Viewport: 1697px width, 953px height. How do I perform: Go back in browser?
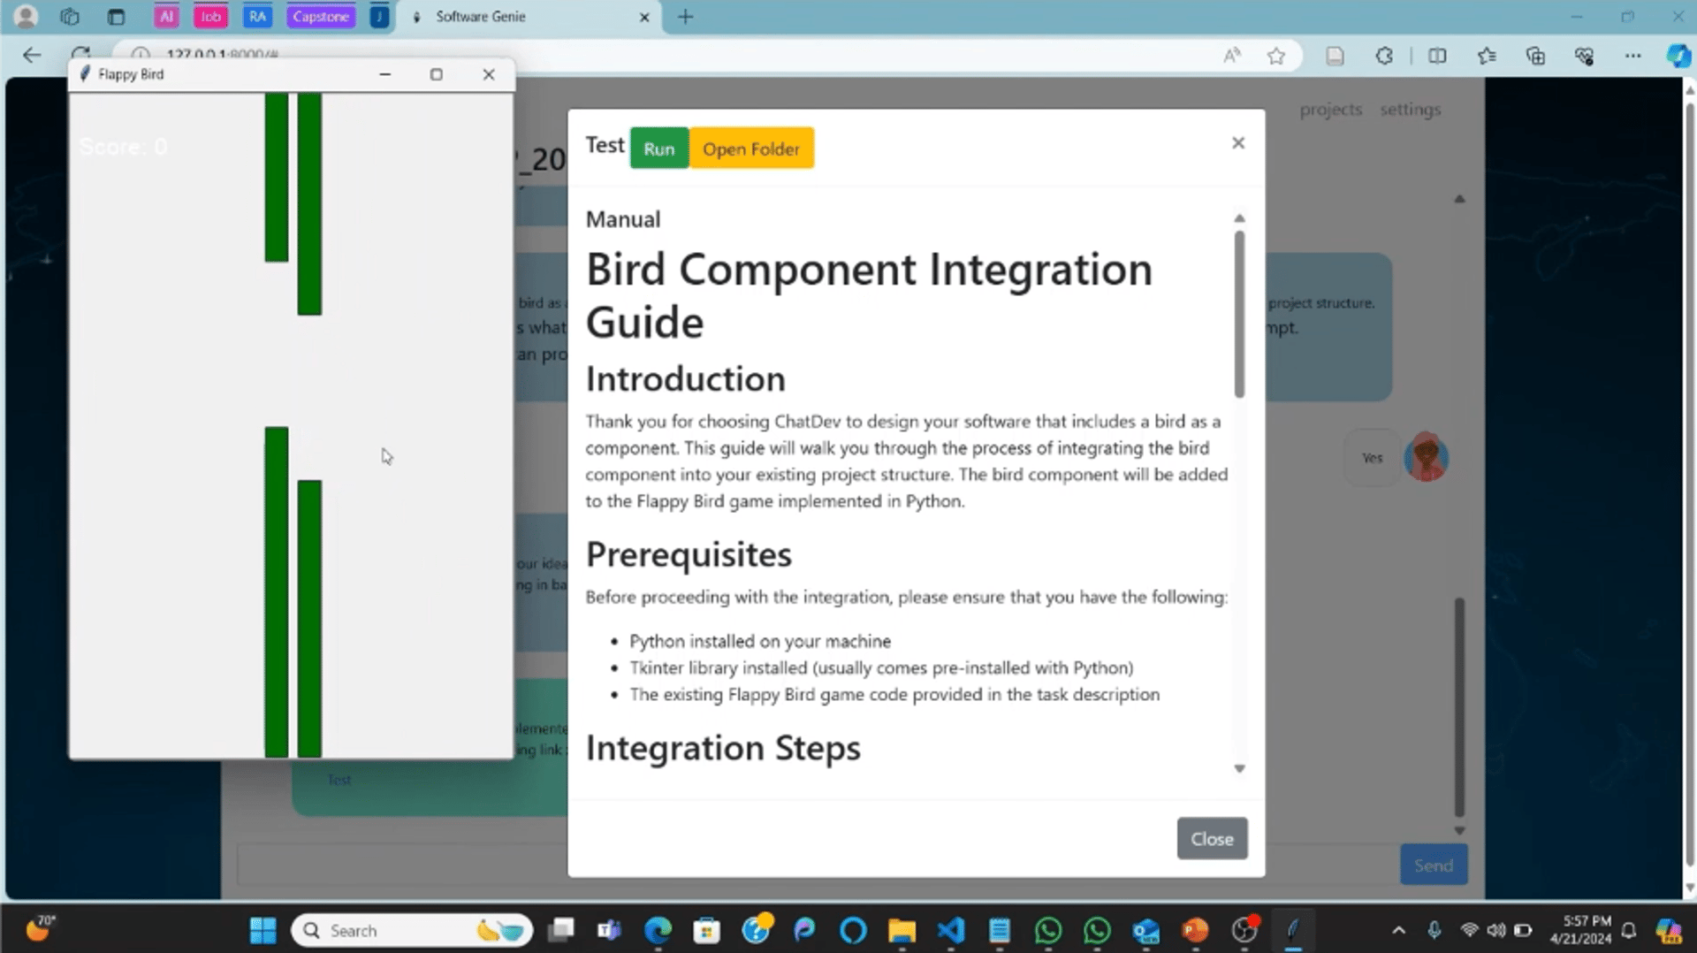(32, 56)
